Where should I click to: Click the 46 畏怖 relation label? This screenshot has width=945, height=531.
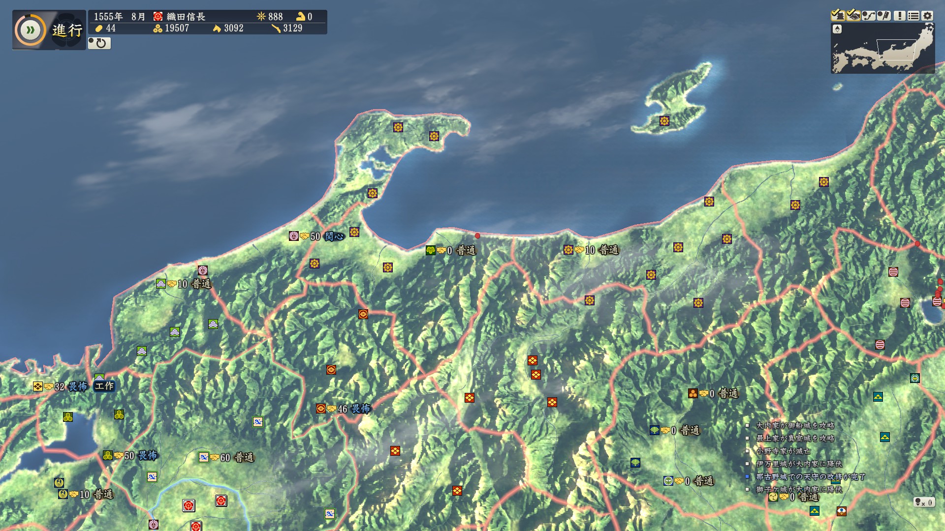tap(354, 409)
